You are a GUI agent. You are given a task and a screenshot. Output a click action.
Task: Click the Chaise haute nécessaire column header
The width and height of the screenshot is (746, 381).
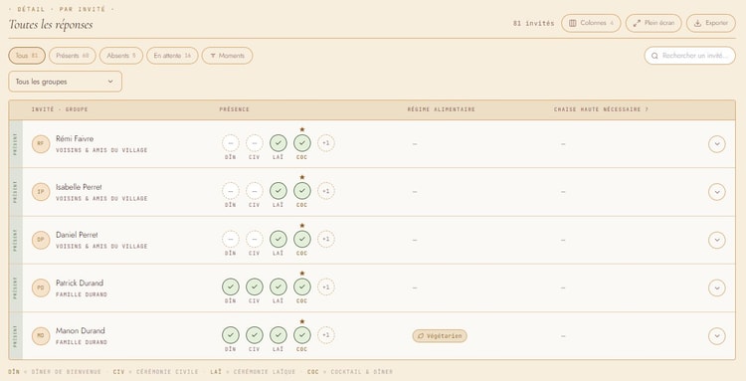602,109
